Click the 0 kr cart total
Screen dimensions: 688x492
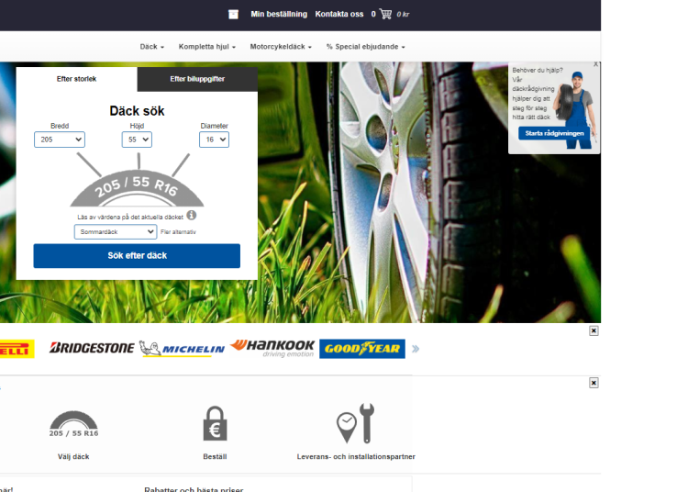(x=403, y=15)
